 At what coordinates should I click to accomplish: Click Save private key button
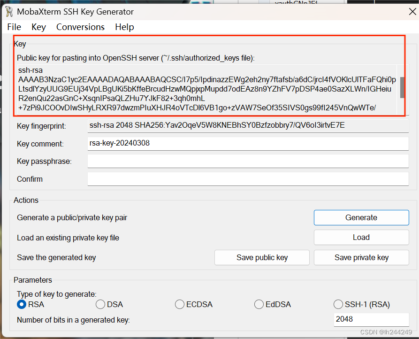coord(361,257)
